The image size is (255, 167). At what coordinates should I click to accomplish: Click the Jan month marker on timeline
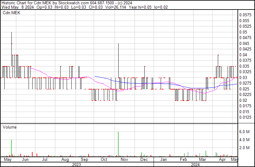(164, 160)
